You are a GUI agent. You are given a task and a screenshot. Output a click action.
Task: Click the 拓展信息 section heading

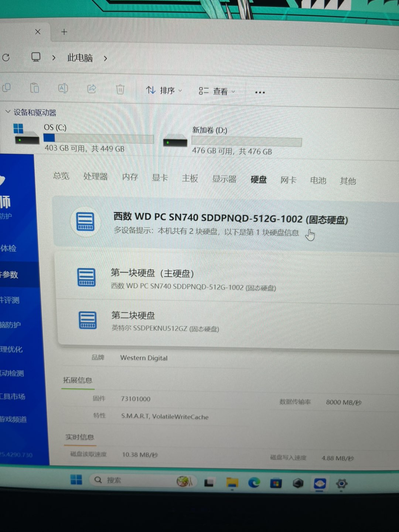pos(78,380)
